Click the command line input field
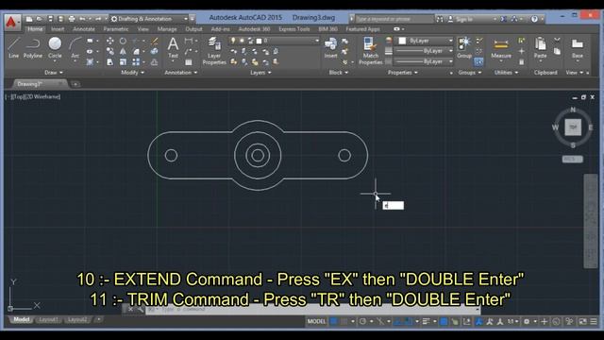604x340 pixels. tap(312, 309)
